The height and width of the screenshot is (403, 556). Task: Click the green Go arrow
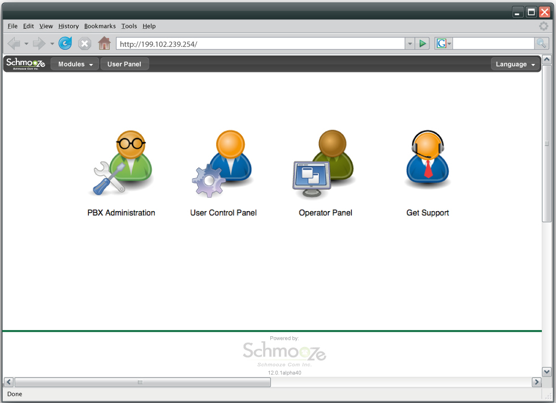423,43
